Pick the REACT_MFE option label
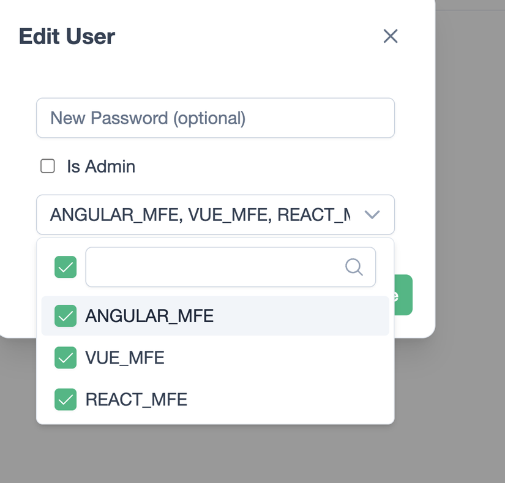 [136, 399]
